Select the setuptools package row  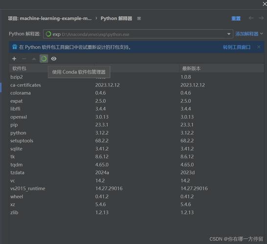pos(136,141)
